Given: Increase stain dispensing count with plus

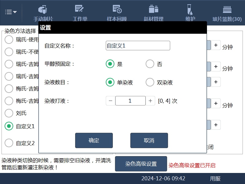Looking at the screenshot, I should (150, 101).
